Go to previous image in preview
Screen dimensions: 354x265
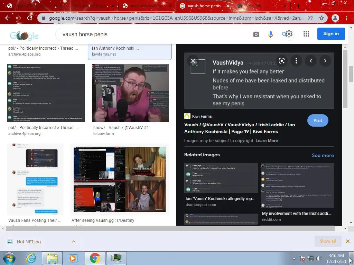[311, 61]
